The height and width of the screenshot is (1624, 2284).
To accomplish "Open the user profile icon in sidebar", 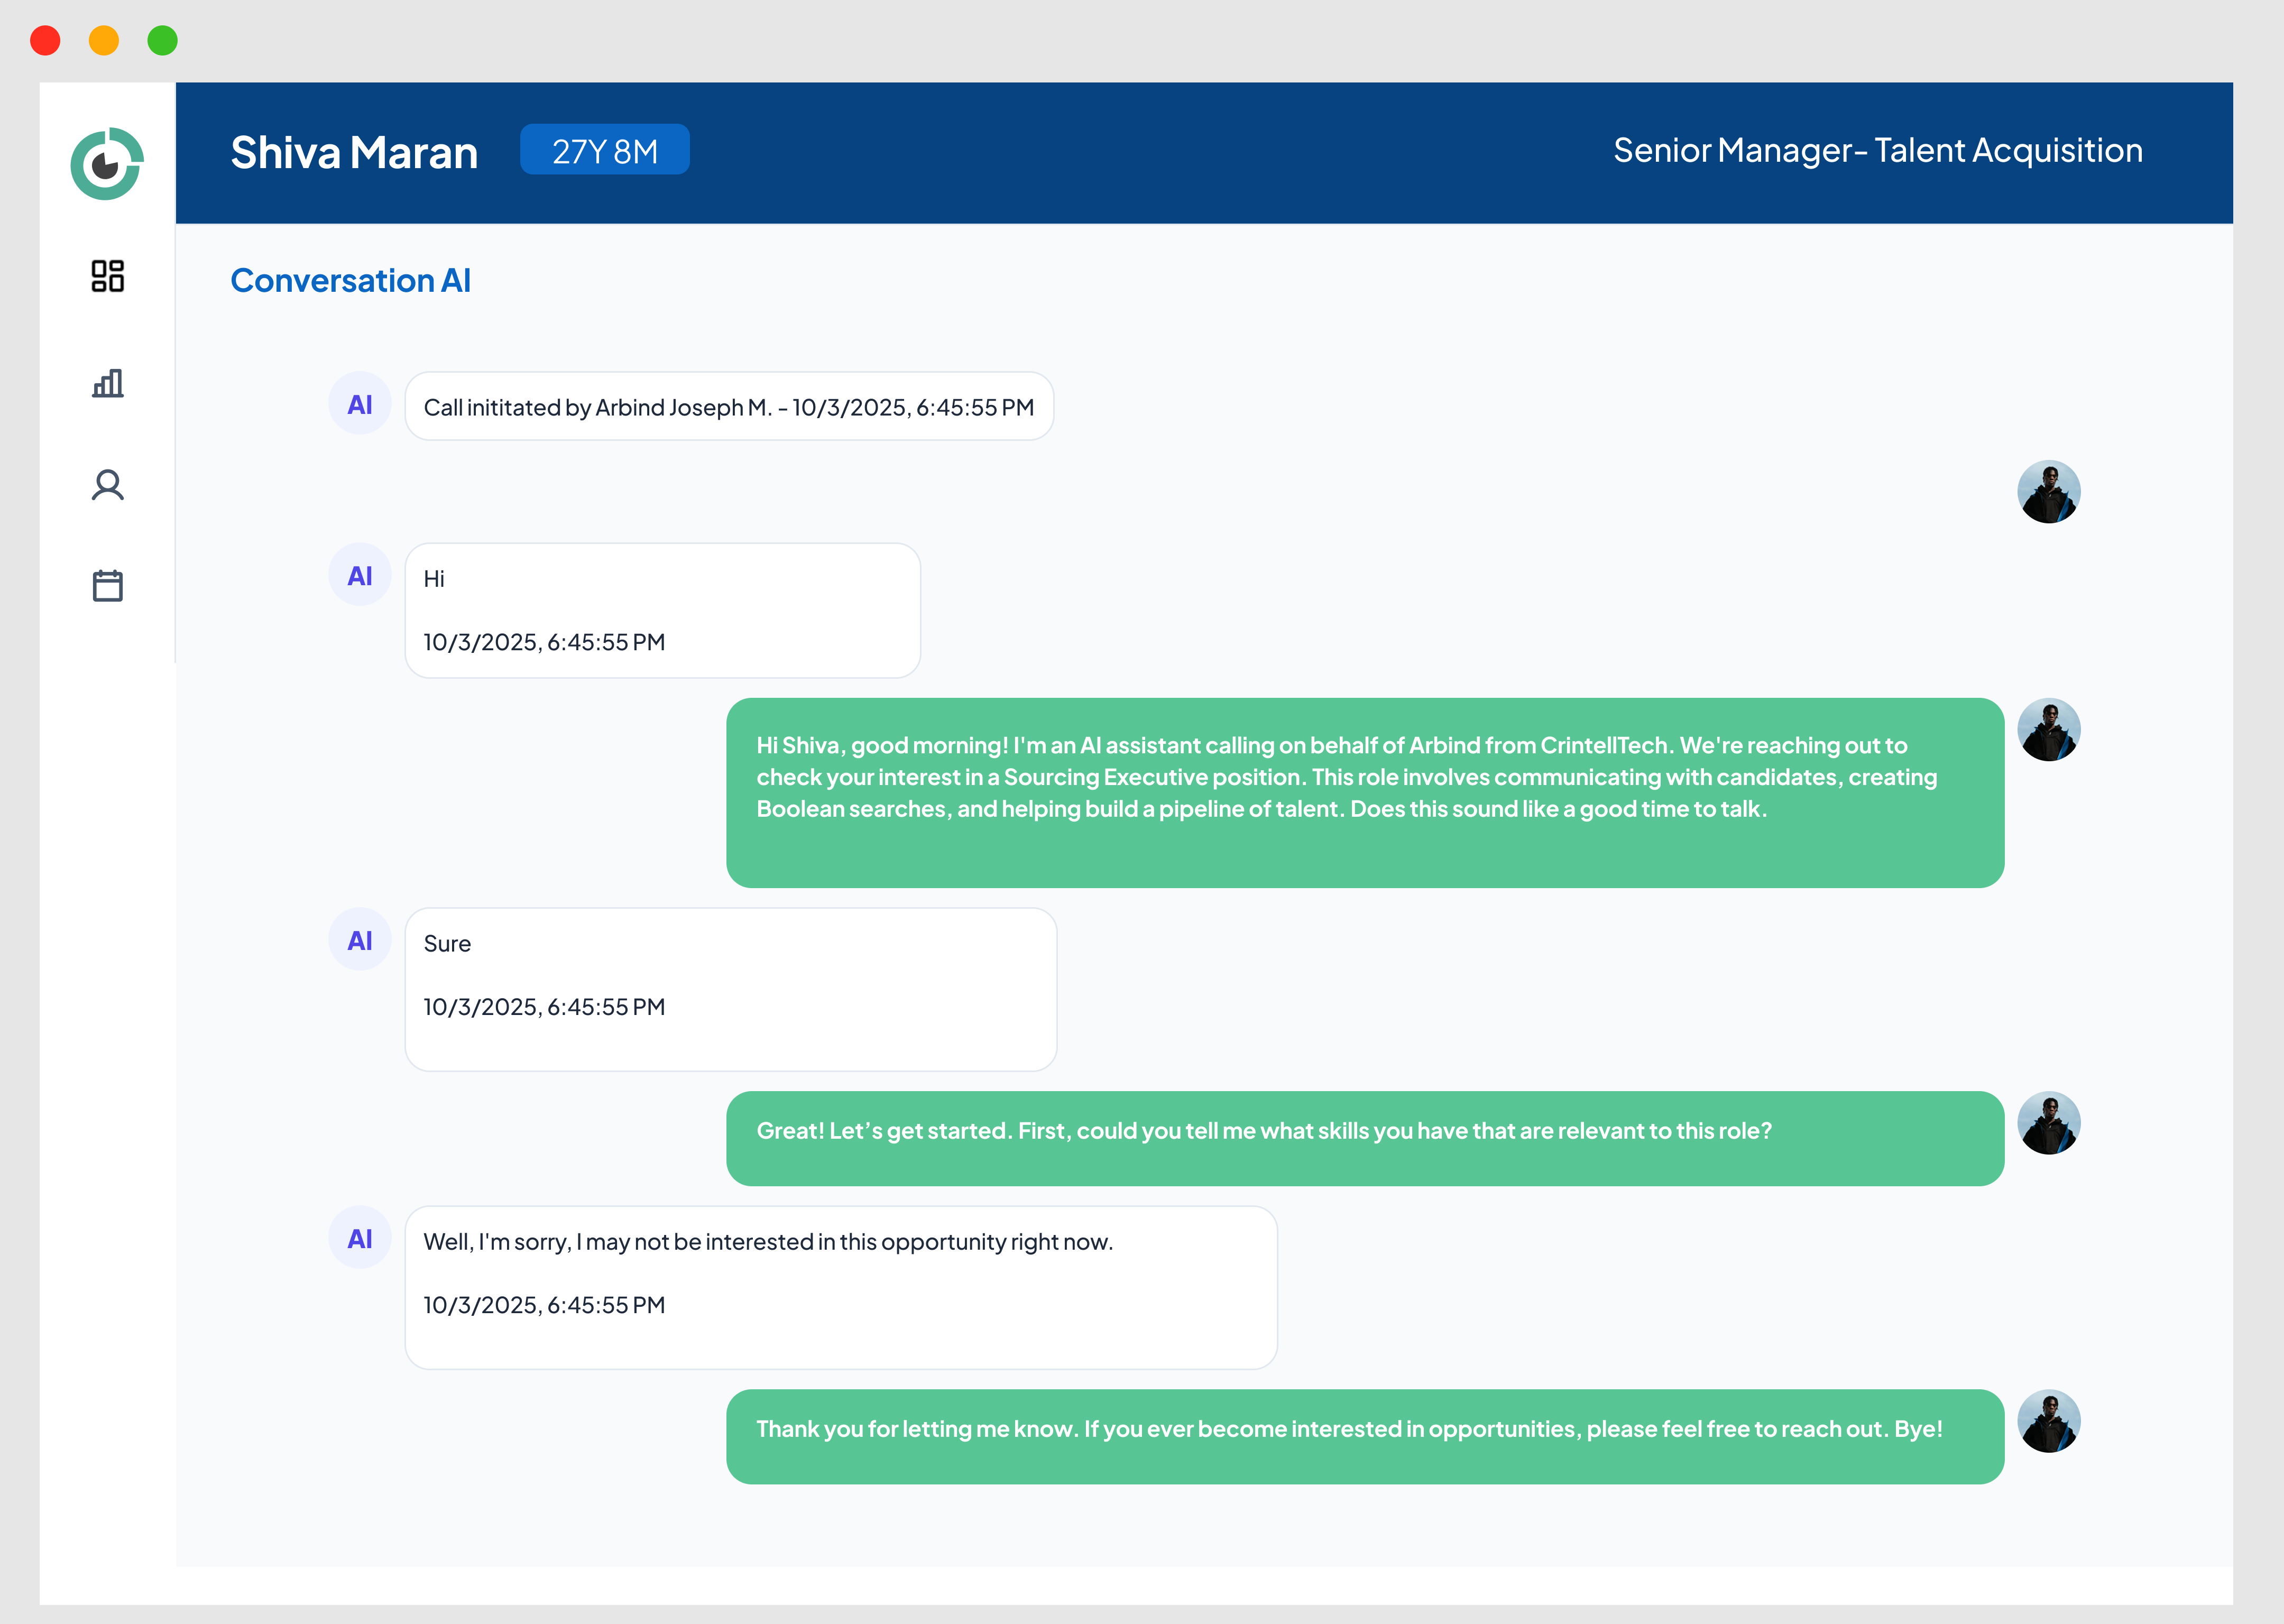I will click(107, 485).
